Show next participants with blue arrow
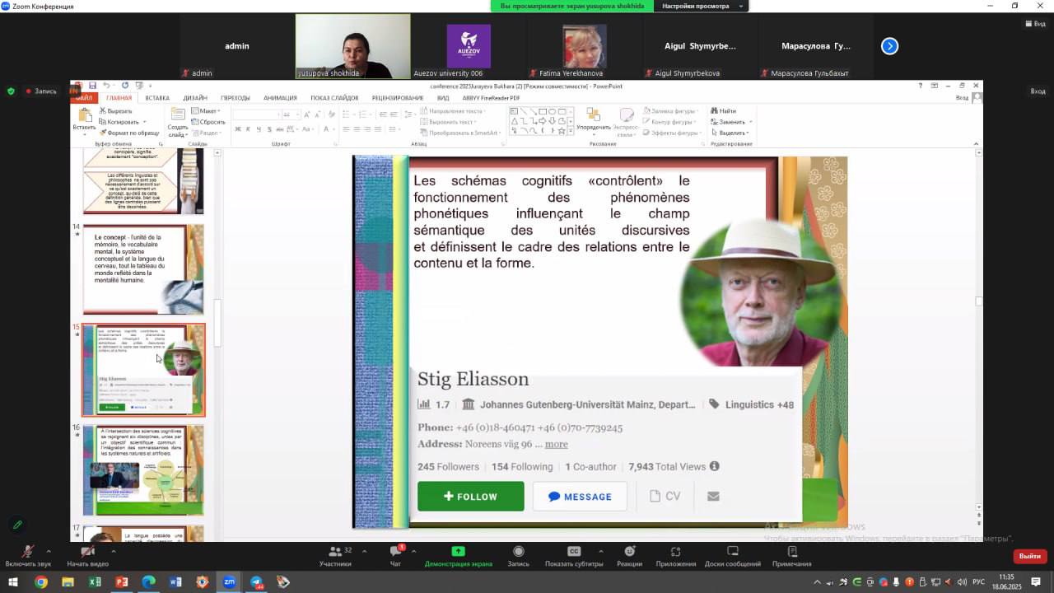Screen dimensions: 1054x593 [x=889, y=46]
